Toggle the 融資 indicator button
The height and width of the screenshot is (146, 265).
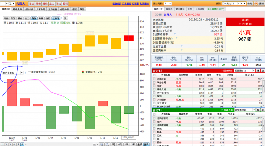(34, 18)
